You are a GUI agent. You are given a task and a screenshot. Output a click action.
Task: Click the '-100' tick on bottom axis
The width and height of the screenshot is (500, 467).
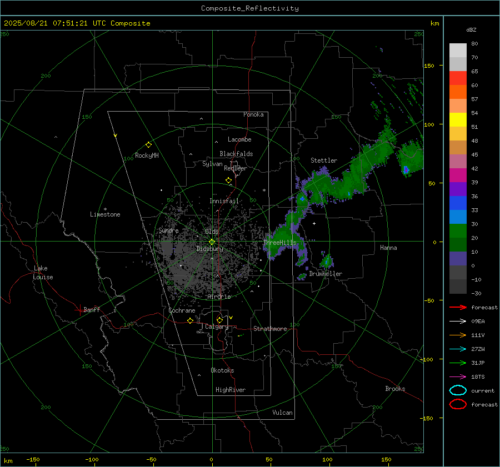coord(92,459)
